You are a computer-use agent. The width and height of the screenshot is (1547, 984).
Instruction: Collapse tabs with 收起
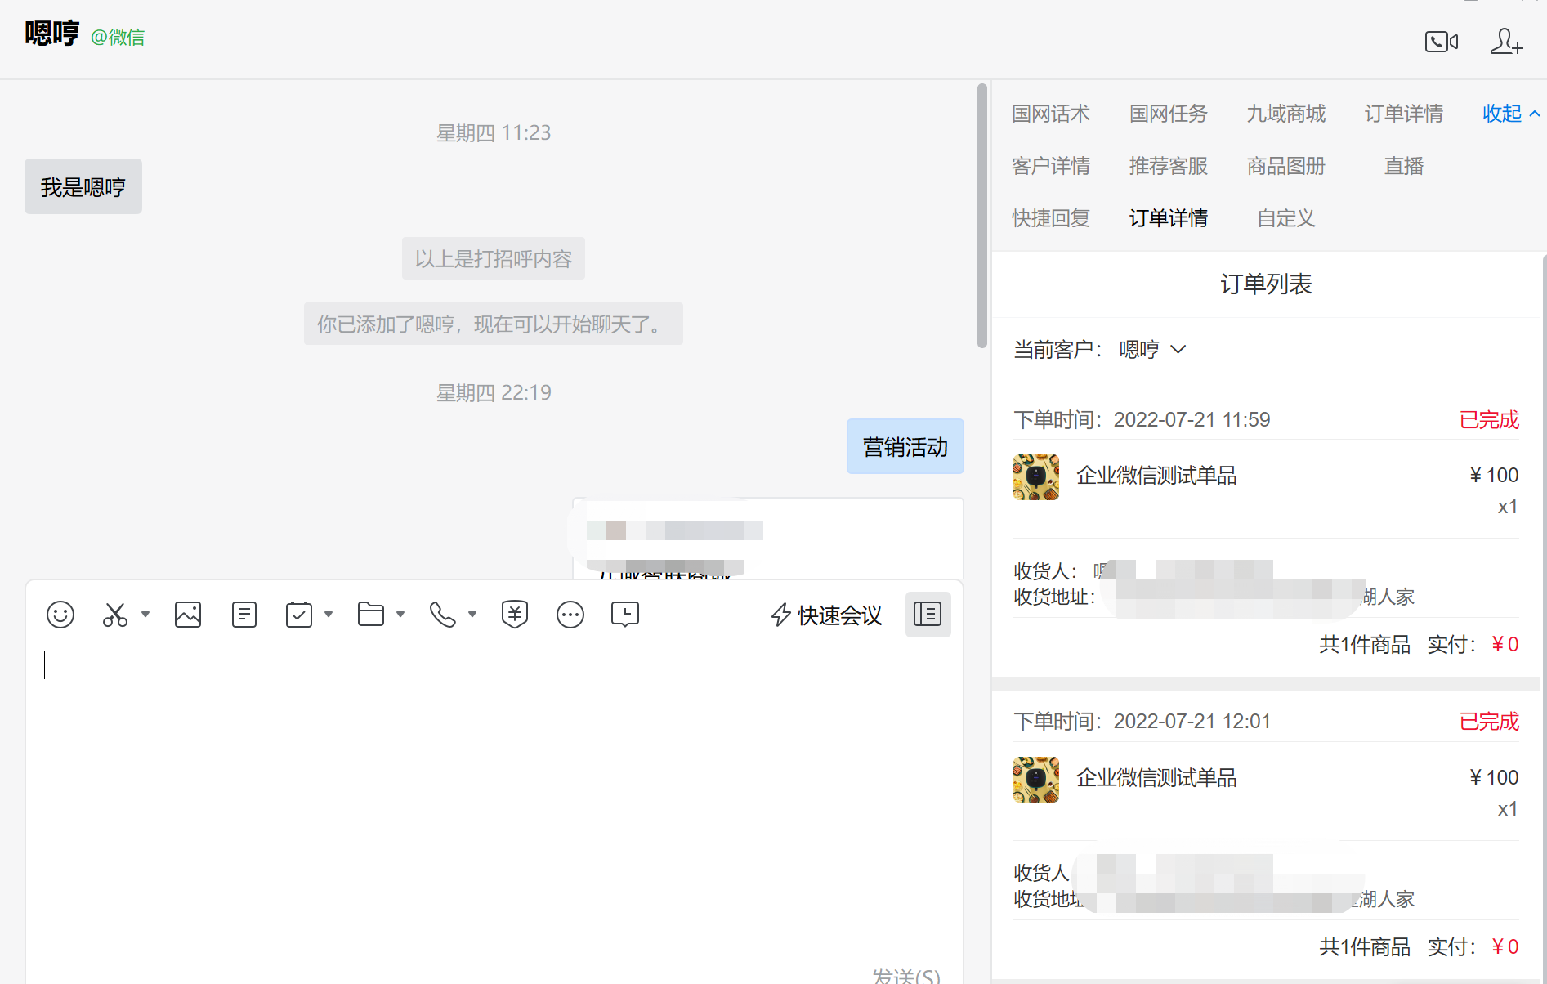pos(1511,114)
